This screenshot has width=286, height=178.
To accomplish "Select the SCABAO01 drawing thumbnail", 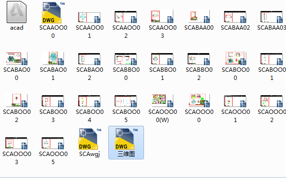I will [53, 58].
